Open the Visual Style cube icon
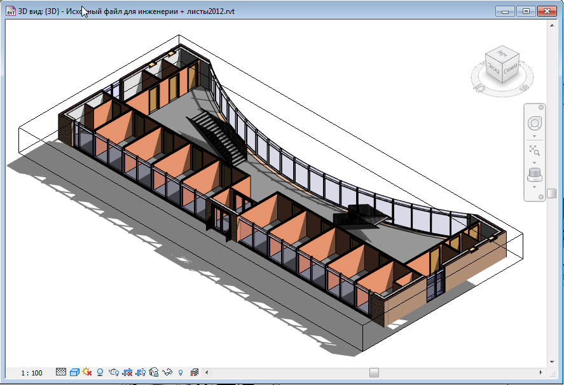This screenshot has height=385, width=564. click(x=74, y=372)
